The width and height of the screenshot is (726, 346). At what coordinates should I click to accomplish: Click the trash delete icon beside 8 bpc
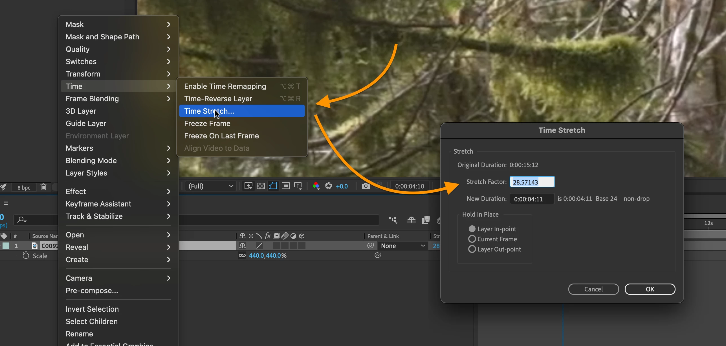click(x=43, y=187)
